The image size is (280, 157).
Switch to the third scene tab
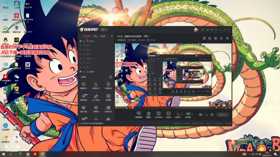103,36
